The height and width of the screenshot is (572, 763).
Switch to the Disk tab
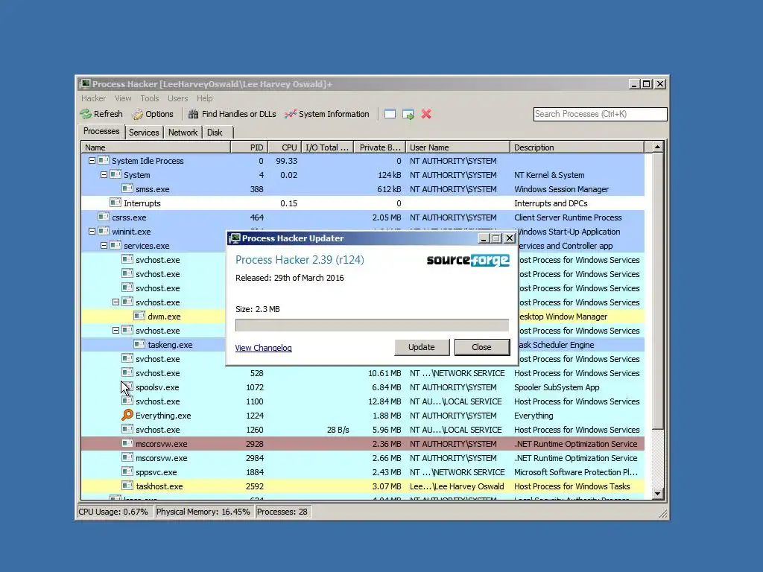coord(215,133)
